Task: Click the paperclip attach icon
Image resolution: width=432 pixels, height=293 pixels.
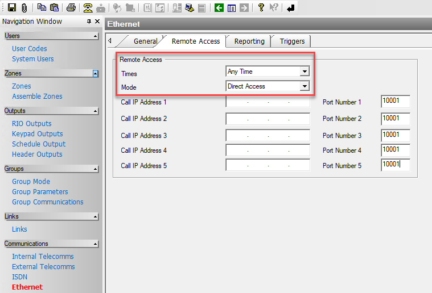Action: 24,8
